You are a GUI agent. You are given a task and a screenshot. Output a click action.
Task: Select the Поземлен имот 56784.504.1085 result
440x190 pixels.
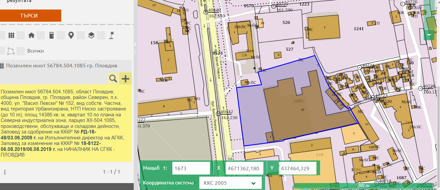(61, 66)
